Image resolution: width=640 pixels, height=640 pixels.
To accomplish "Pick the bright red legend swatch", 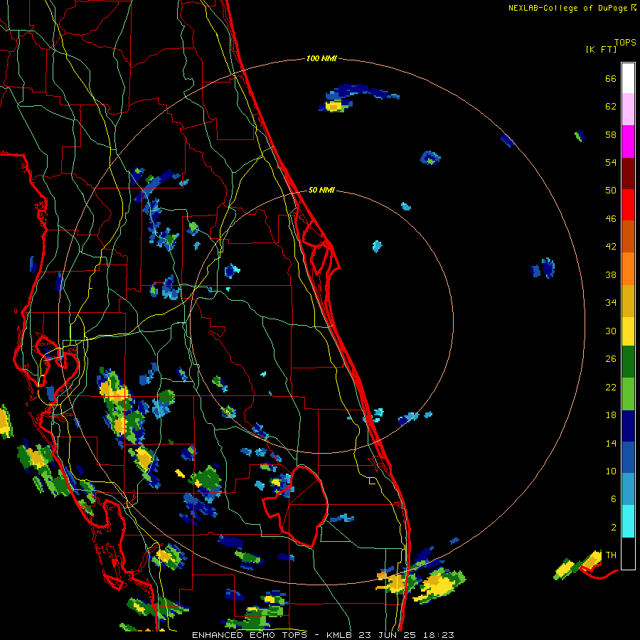I will [x=628, y=205].
